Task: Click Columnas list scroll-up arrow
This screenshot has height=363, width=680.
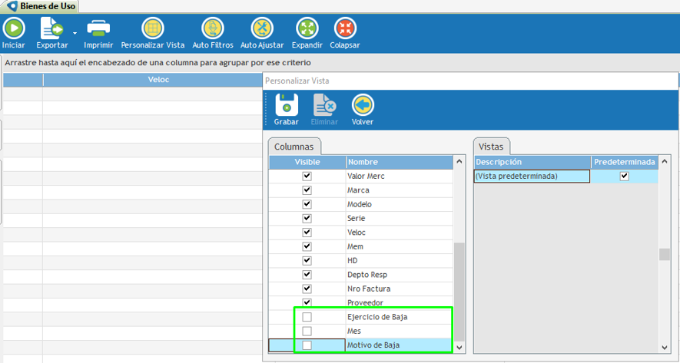Action: coord(459,162)
